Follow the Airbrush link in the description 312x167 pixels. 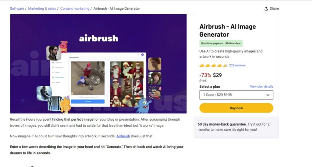[x=123, y=136]
